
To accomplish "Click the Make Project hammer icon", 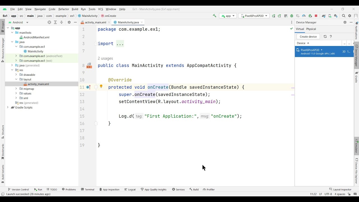I will click(215, 16).
